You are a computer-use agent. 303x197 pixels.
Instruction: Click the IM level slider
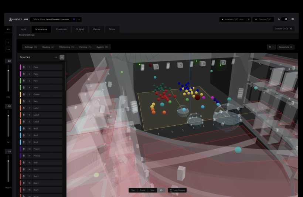8,123
